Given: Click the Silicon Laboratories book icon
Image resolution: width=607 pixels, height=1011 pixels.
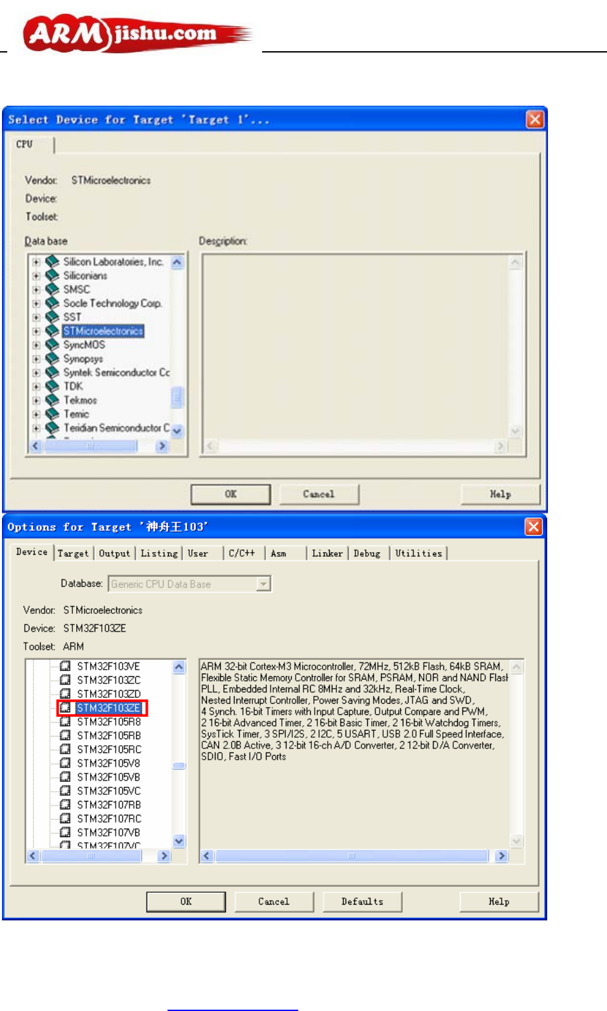Looking at the screenshot, I should click(52, 262).
